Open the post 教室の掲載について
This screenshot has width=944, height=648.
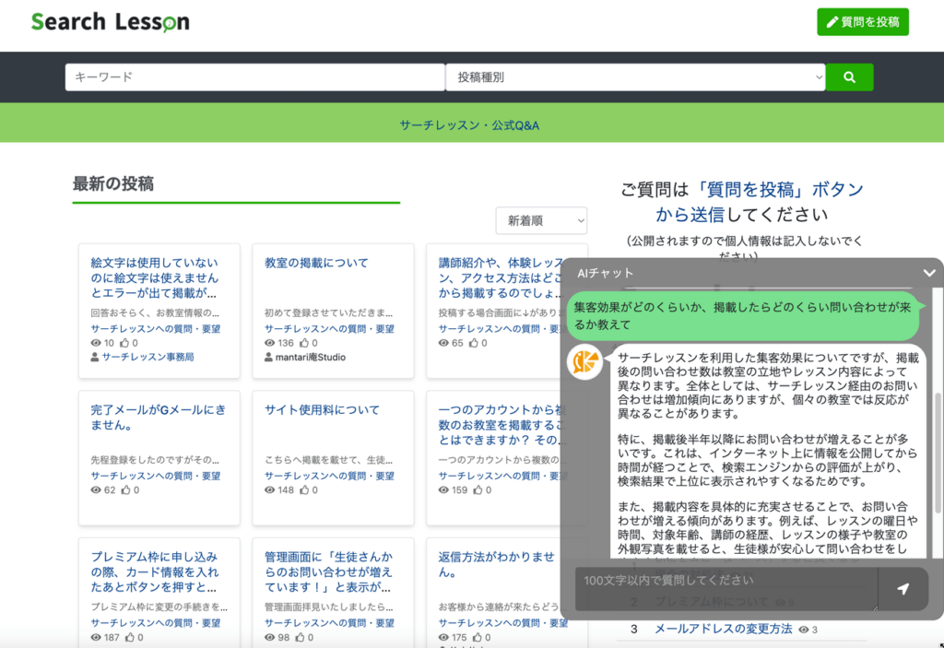pyautogui.click(x=316, y=263)
